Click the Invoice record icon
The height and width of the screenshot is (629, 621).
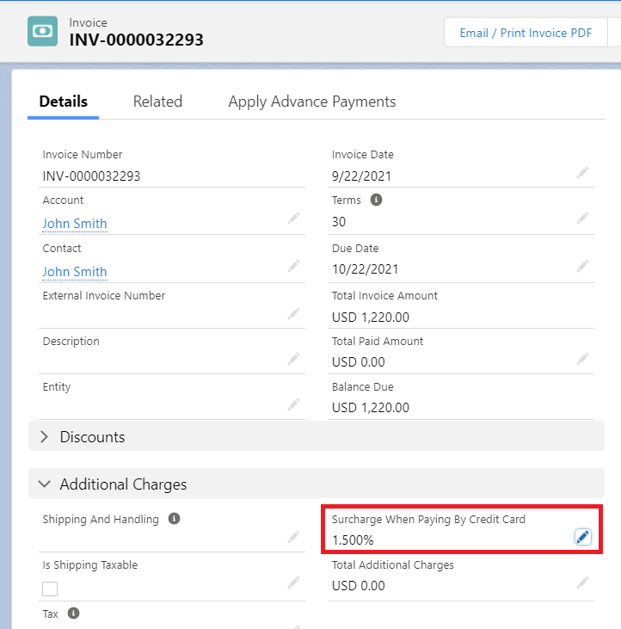pyautogui.click(x=43, y=31)
